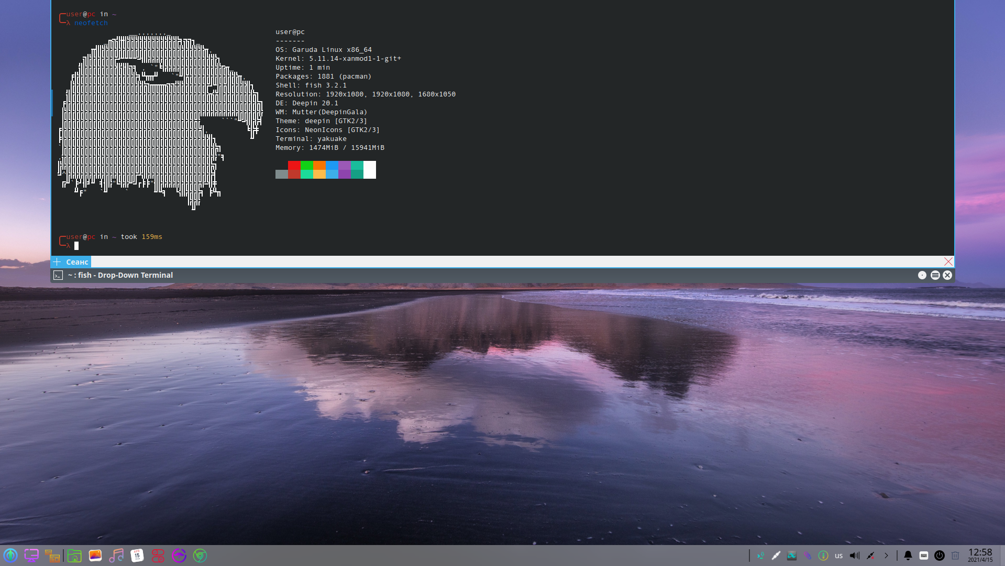
Task: Open the home folder file manager
Action: [74, 556]
